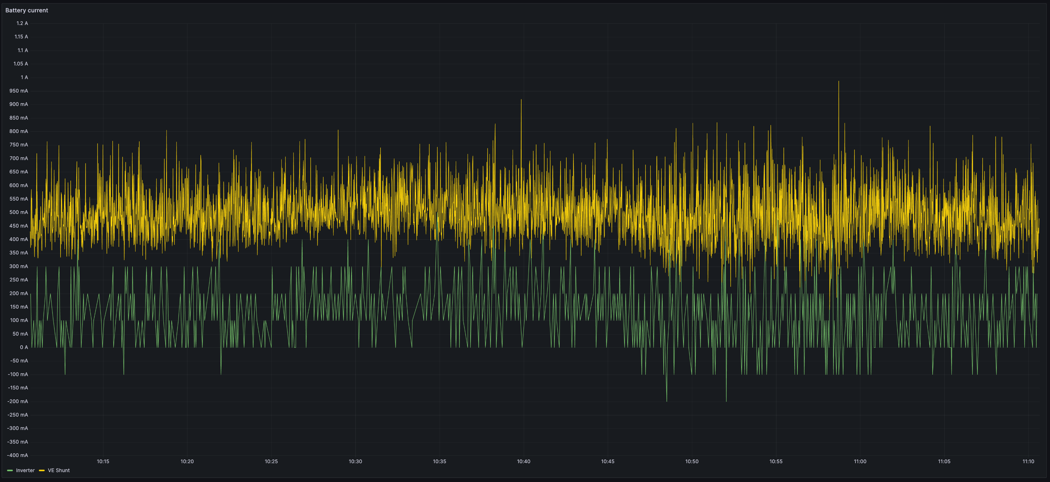The image size is (1050, 482).
Task: Click the 150 mA y-axis label
Action: click(19, 307)
